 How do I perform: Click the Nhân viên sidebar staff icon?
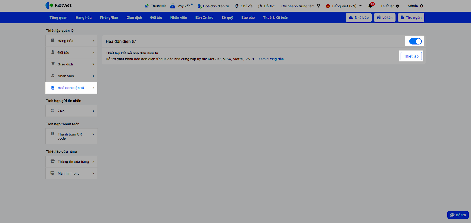pos(53,76)
